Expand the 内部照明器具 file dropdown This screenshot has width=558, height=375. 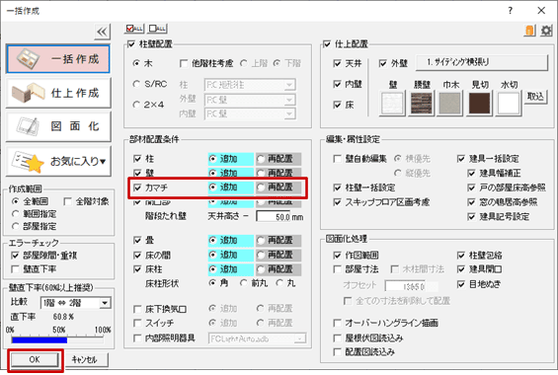[x=300, y=338]
